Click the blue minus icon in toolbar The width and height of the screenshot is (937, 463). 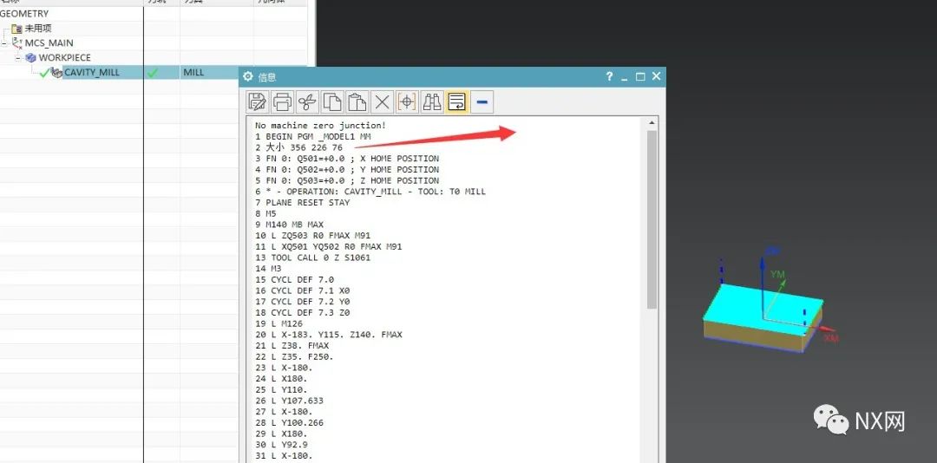(x=482, y=102)
